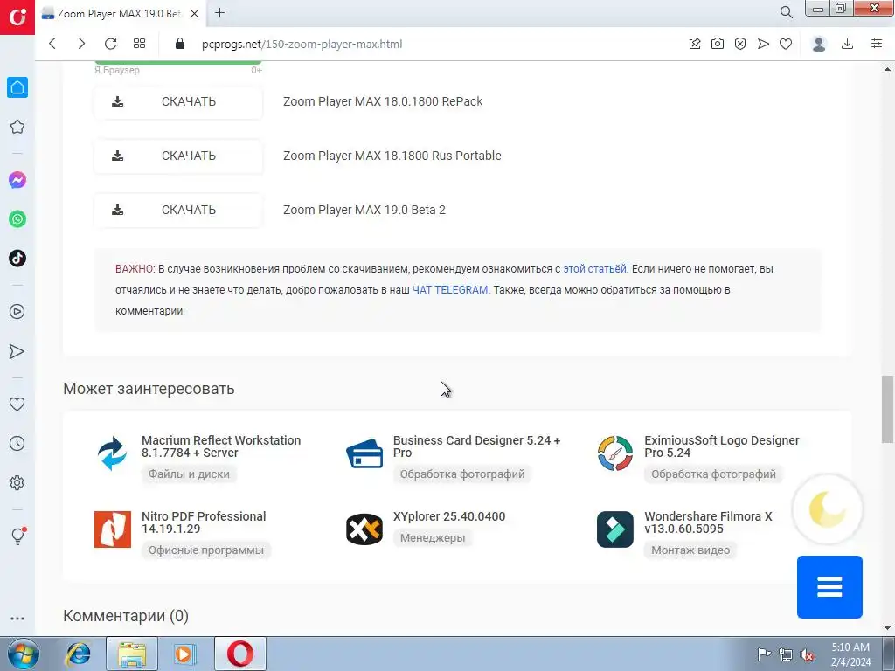Image resolution: width=895 pixels, height=671 pixels.
Task: Open the page edit/share icon
Action: coord(695,44)
